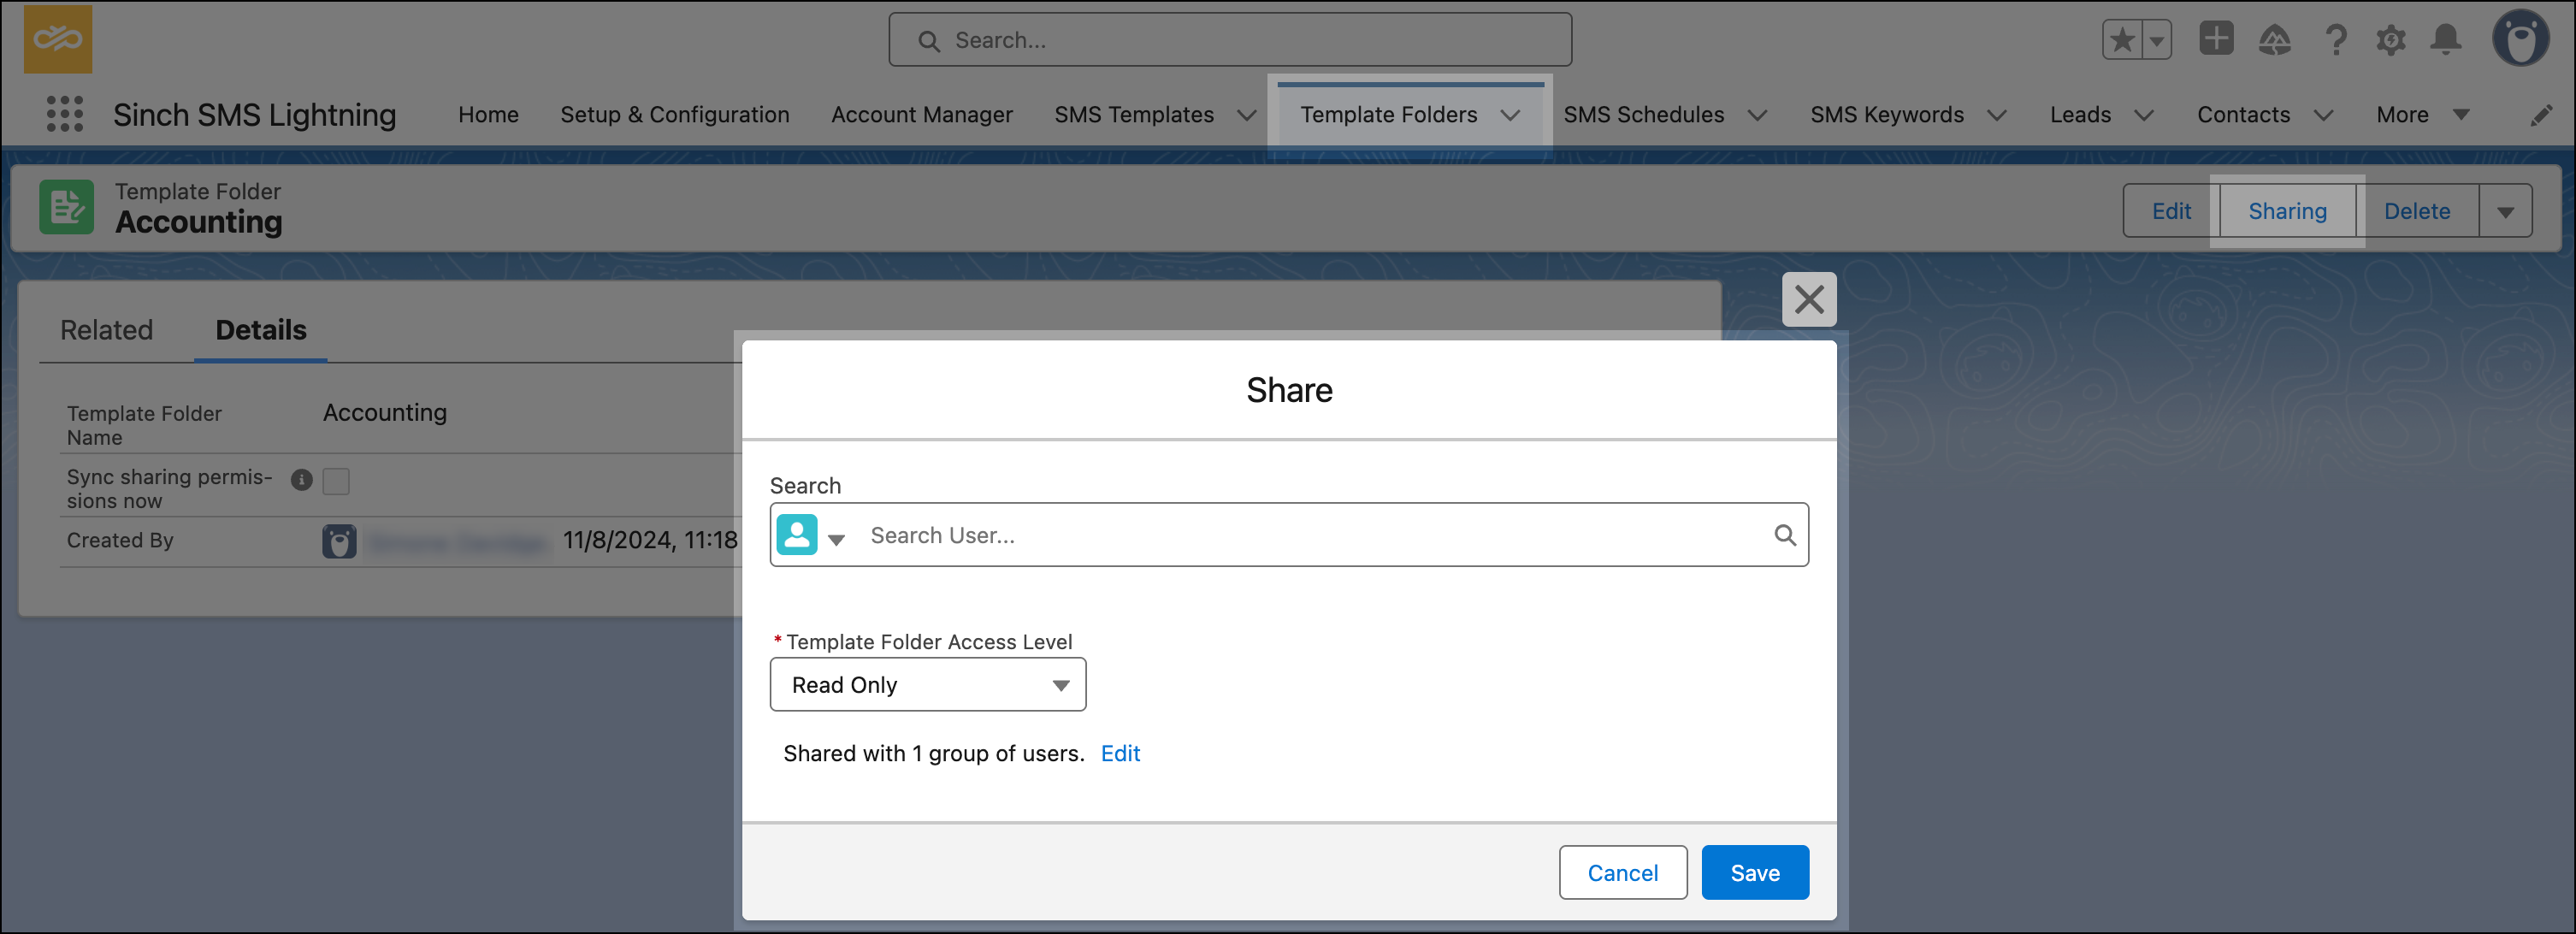Save the sharing settings

[x=1755, y=873]
